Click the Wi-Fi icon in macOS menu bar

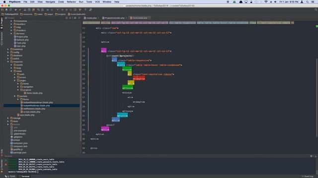[x=266, y=2]
